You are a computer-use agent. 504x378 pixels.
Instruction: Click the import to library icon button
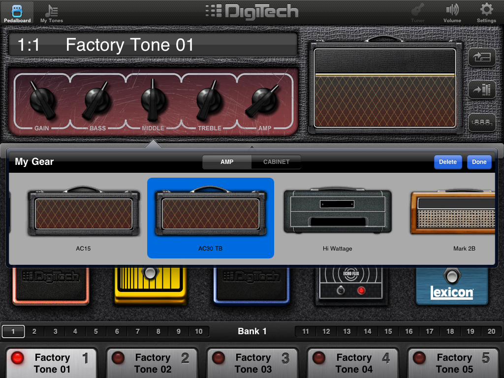(x=482, y=90)
